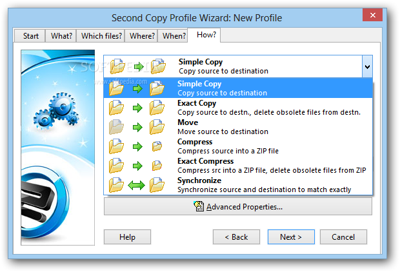
Task: Click the double-headed sync arrow icon beside Synchronize
Action: (136, 186)
